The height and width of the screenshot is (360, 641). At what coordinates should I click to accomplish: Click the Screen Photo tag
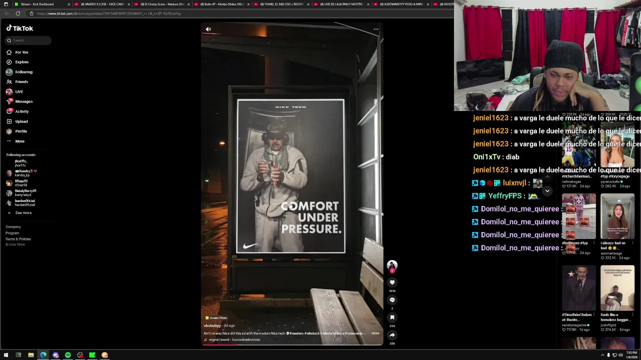[216, 318]
